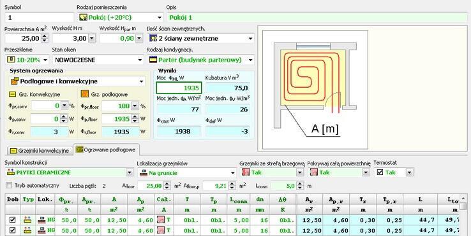Open the Φpr,floor percent dropdown arrow
471x236 pixels.
tap(135, 106)
